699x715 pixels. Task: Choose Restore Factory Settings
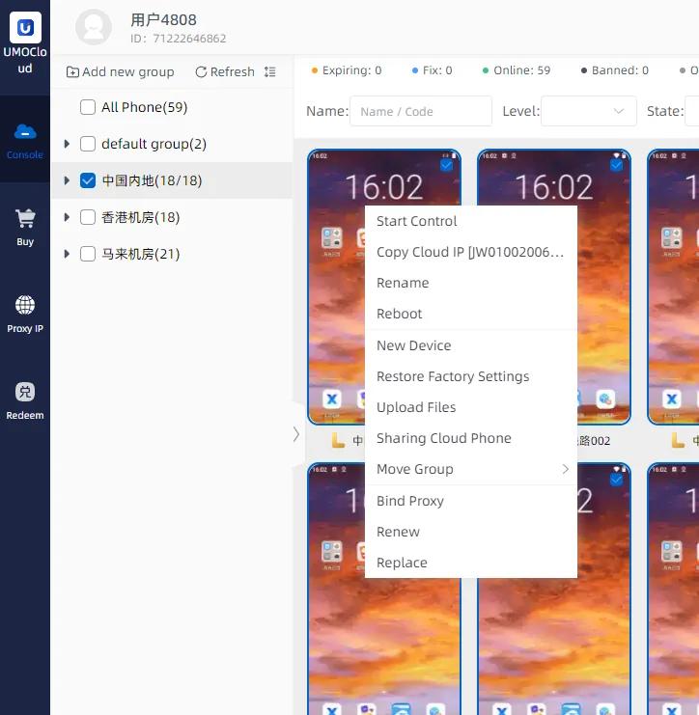[x=471, y=376]
